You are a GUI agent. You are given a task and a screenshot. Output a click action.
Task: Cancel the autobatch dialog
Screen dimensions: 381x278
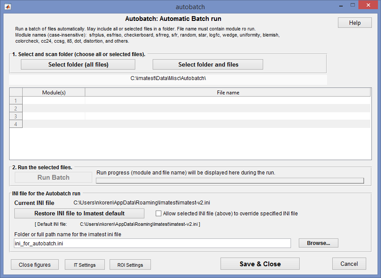(x=349, y=264)
